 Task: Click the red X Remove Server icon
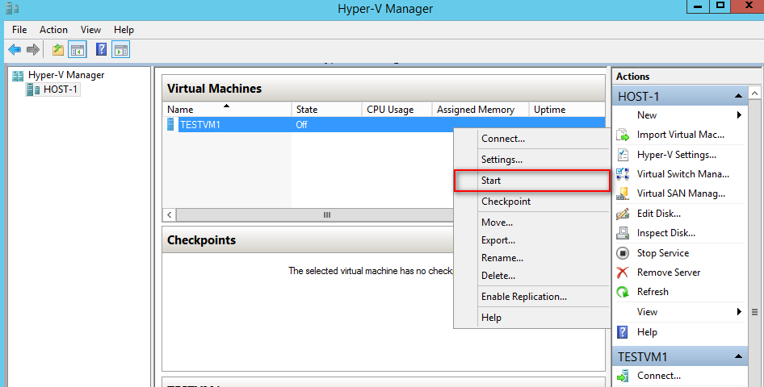pyautogui.click(x=623, y=273)
